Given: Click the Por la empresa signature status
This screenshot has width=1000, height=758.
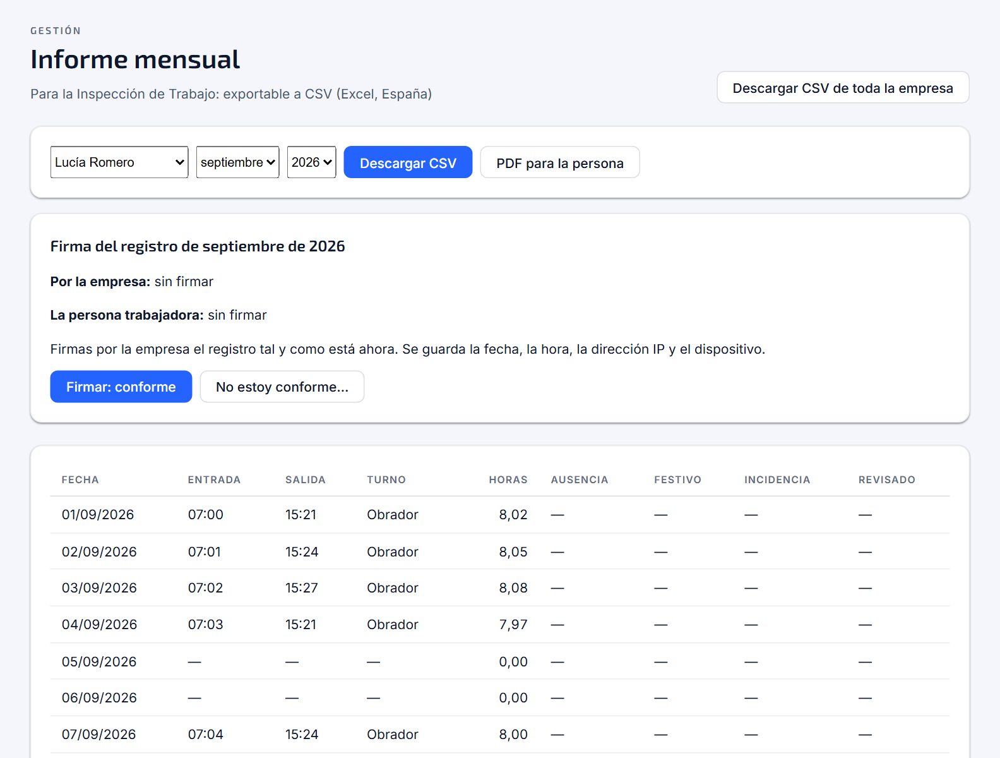Looking at the screenshot, I should [132, 282].
